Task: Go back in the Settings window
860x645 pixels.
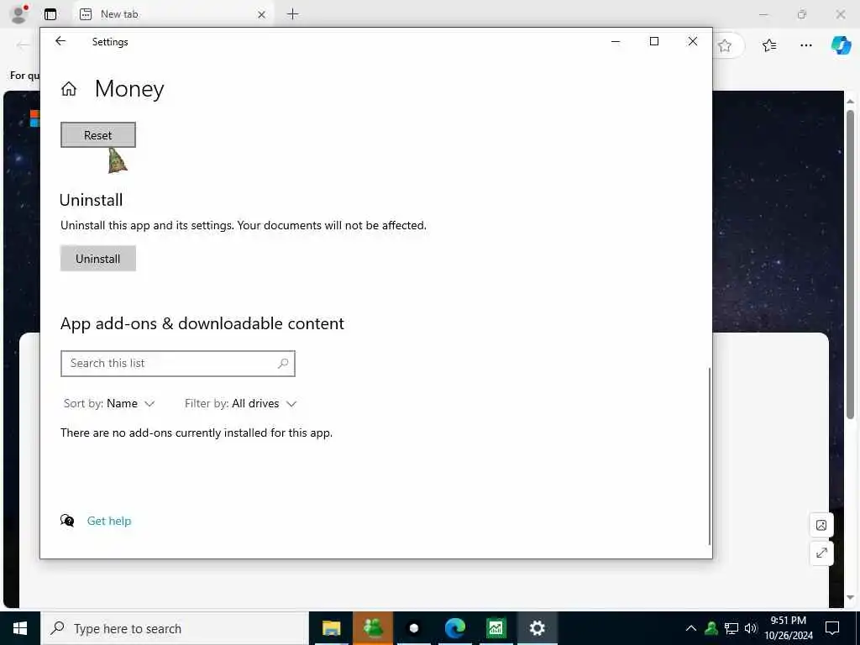Action: (60, 41)
